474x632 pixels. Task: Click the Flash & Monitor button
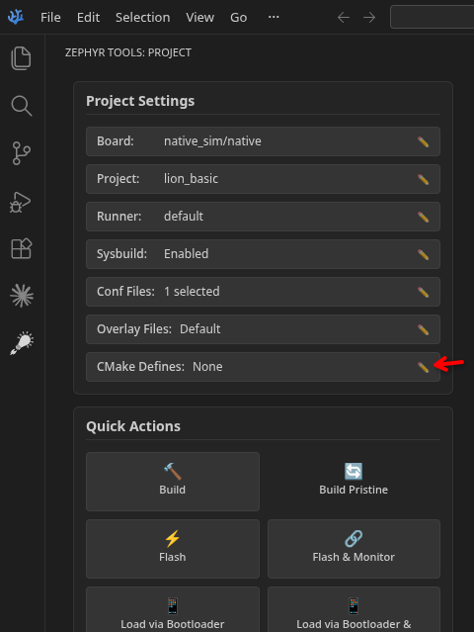[x=354, y=549]
